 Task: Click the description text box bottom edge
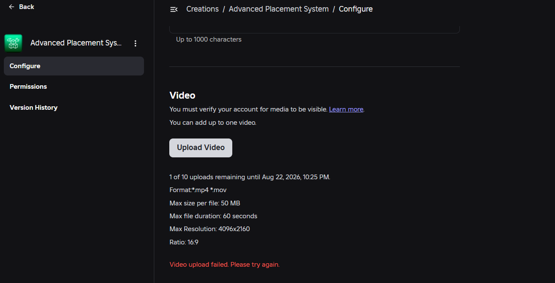pyautogui.click(x=315, y=33)
